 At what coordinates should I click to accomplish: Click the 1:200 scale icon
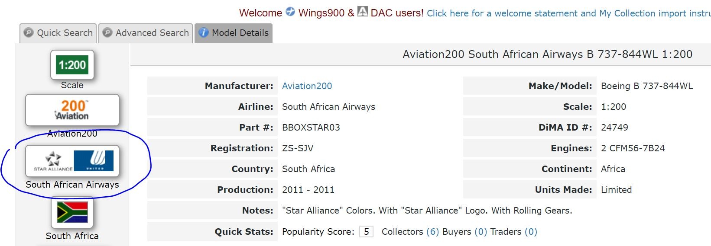(x=72, y=65)
